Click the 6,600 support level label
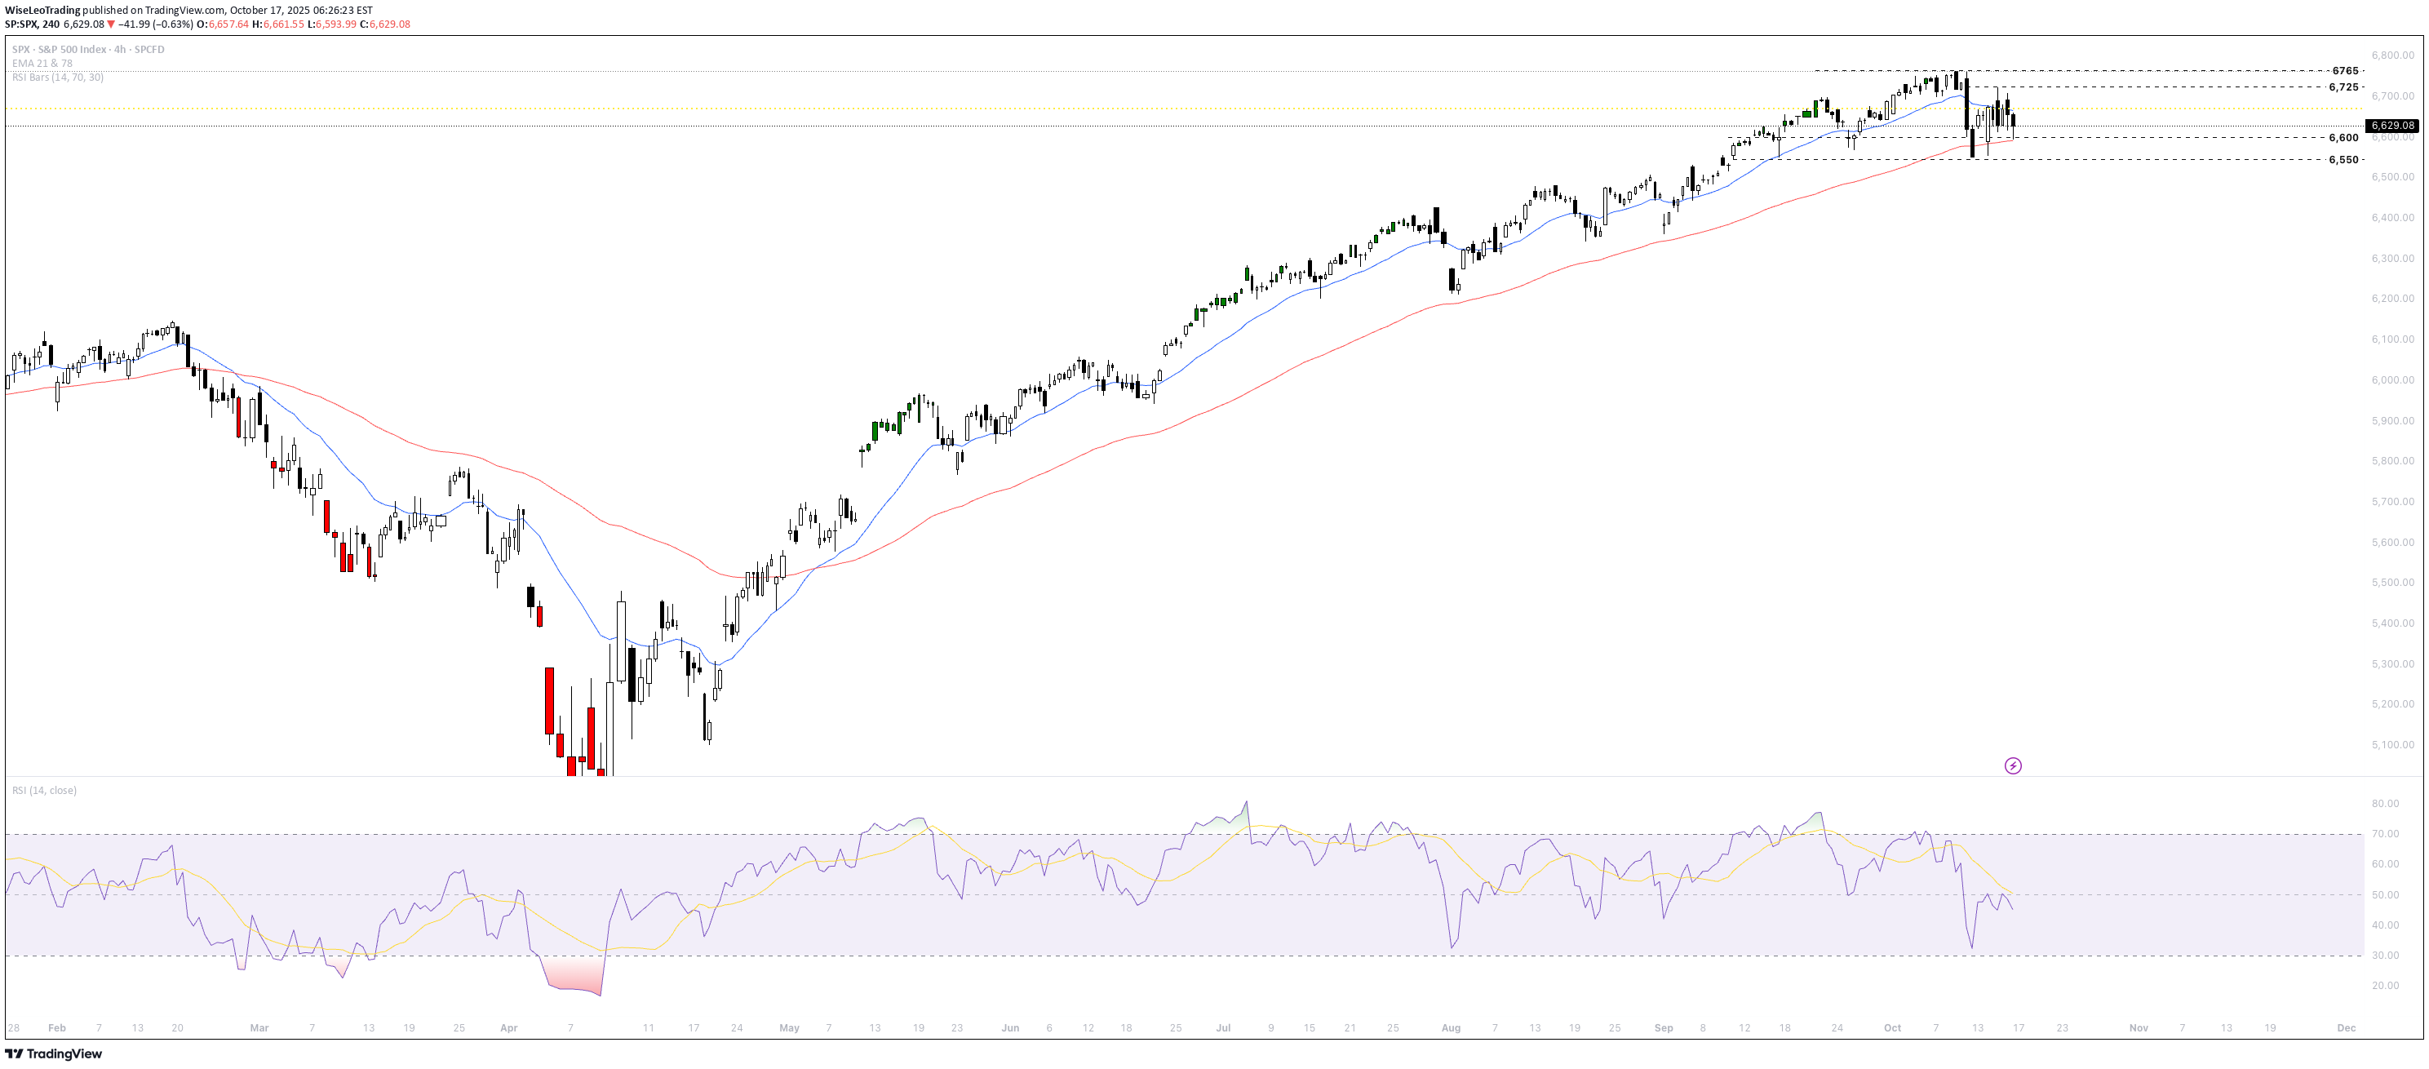 point(2343,138)
